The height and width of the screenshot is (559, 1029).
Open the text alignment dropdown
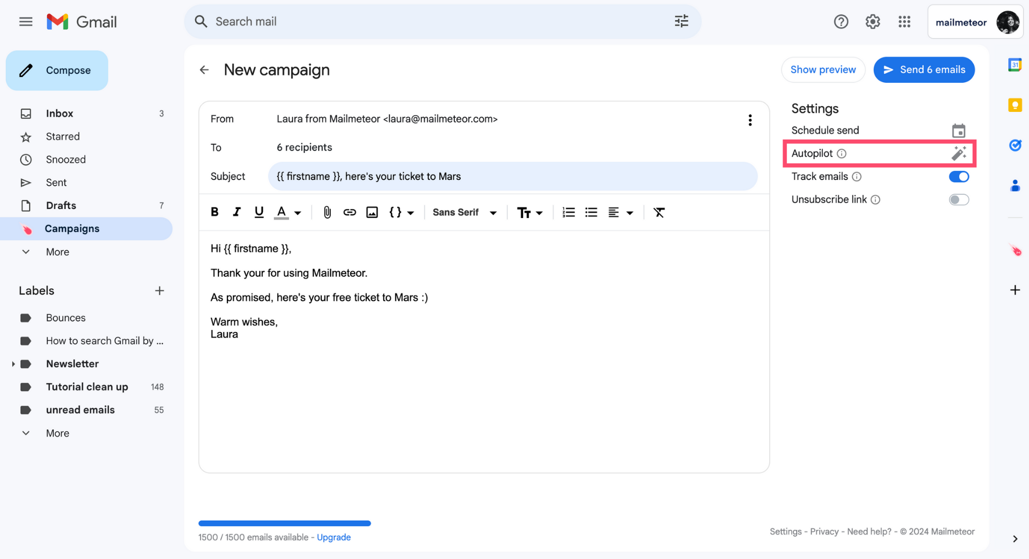click(x=620, y=212)
